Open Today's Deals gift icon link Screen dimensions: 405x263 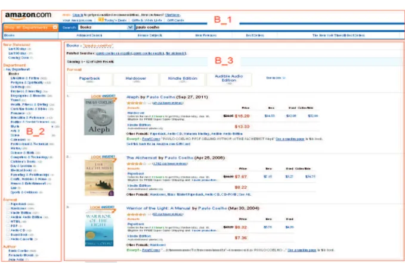point(101,20)
